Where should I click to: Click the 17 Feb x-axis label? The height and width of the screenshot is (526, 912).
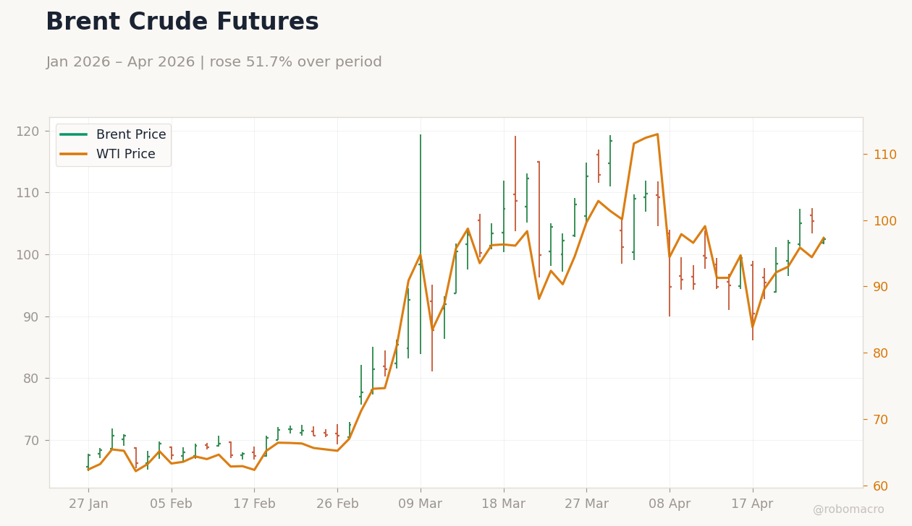254,504
